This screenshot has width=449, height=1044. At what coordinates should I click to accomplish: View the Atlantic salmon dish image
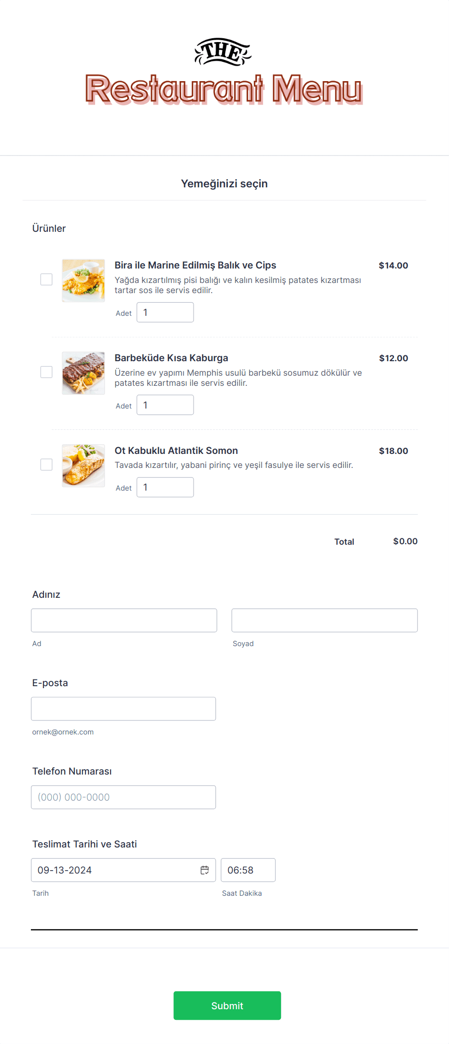pos(84,466)
